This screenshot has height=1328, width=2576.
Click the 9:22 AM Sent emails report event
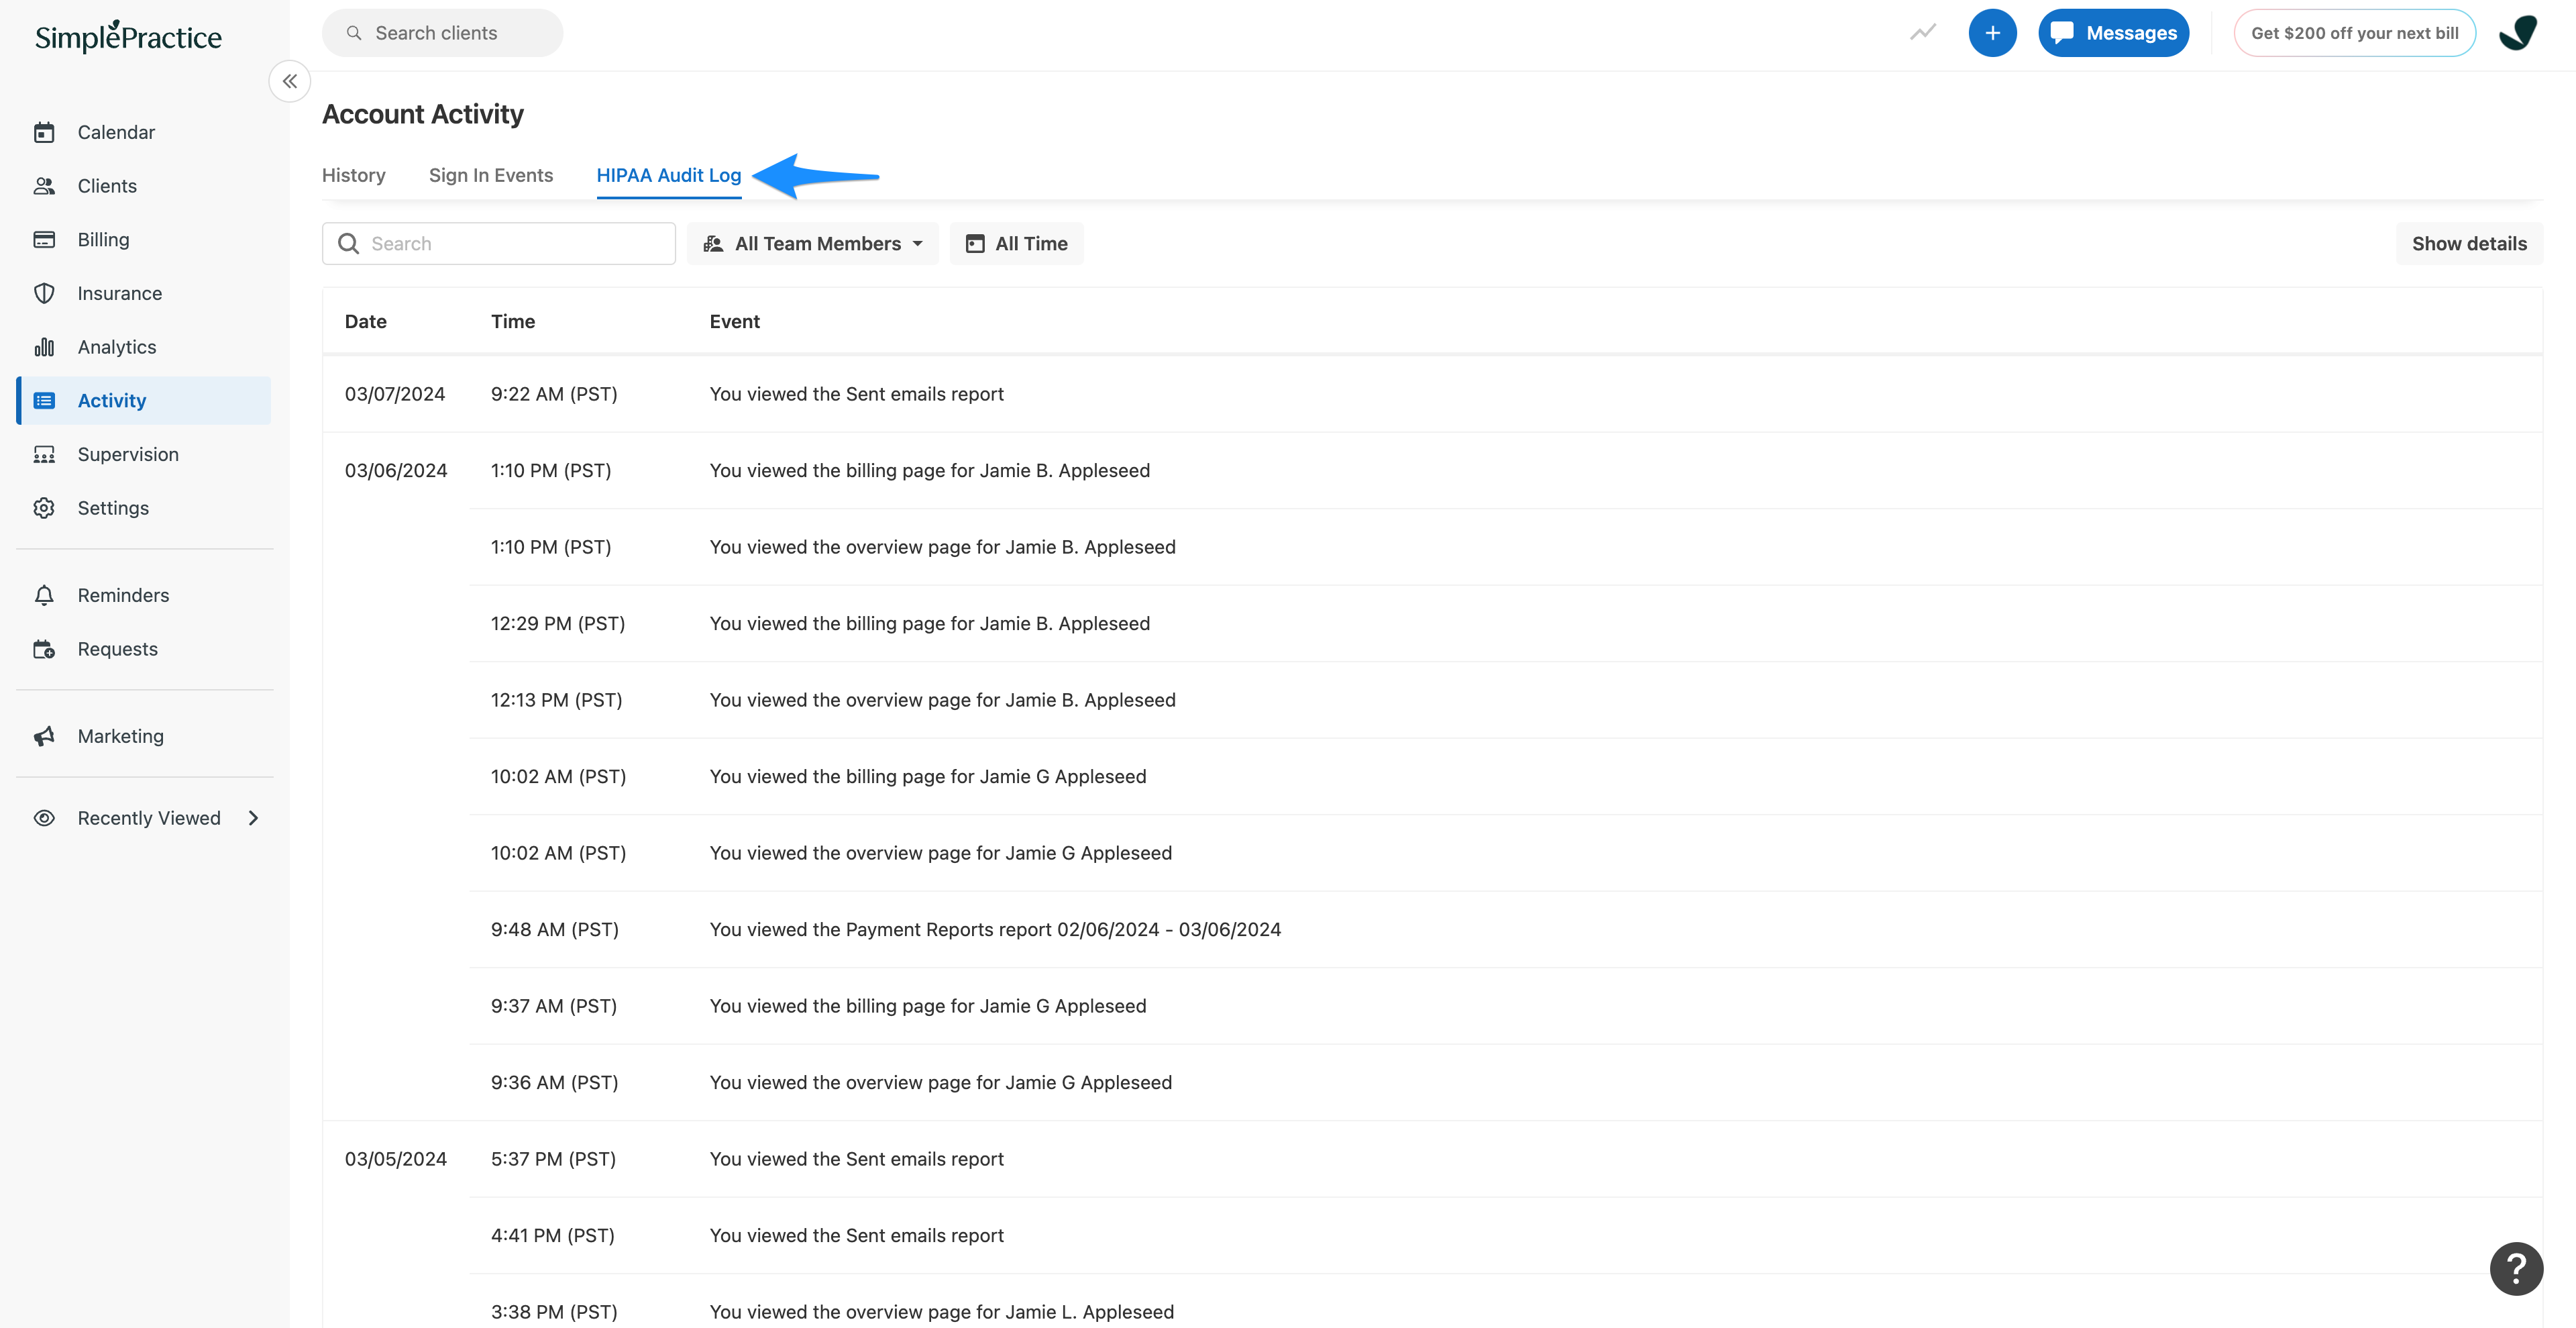point(857,394)
